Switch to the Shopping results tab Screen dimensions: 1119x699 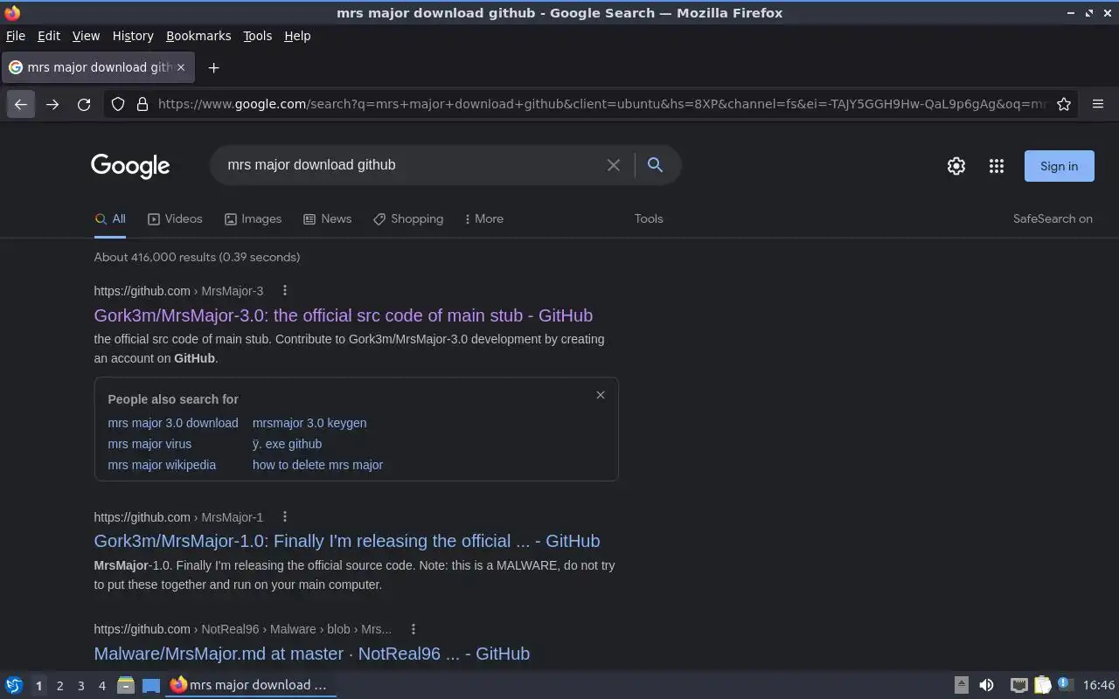pyautogui.click(x=408, y=218)
